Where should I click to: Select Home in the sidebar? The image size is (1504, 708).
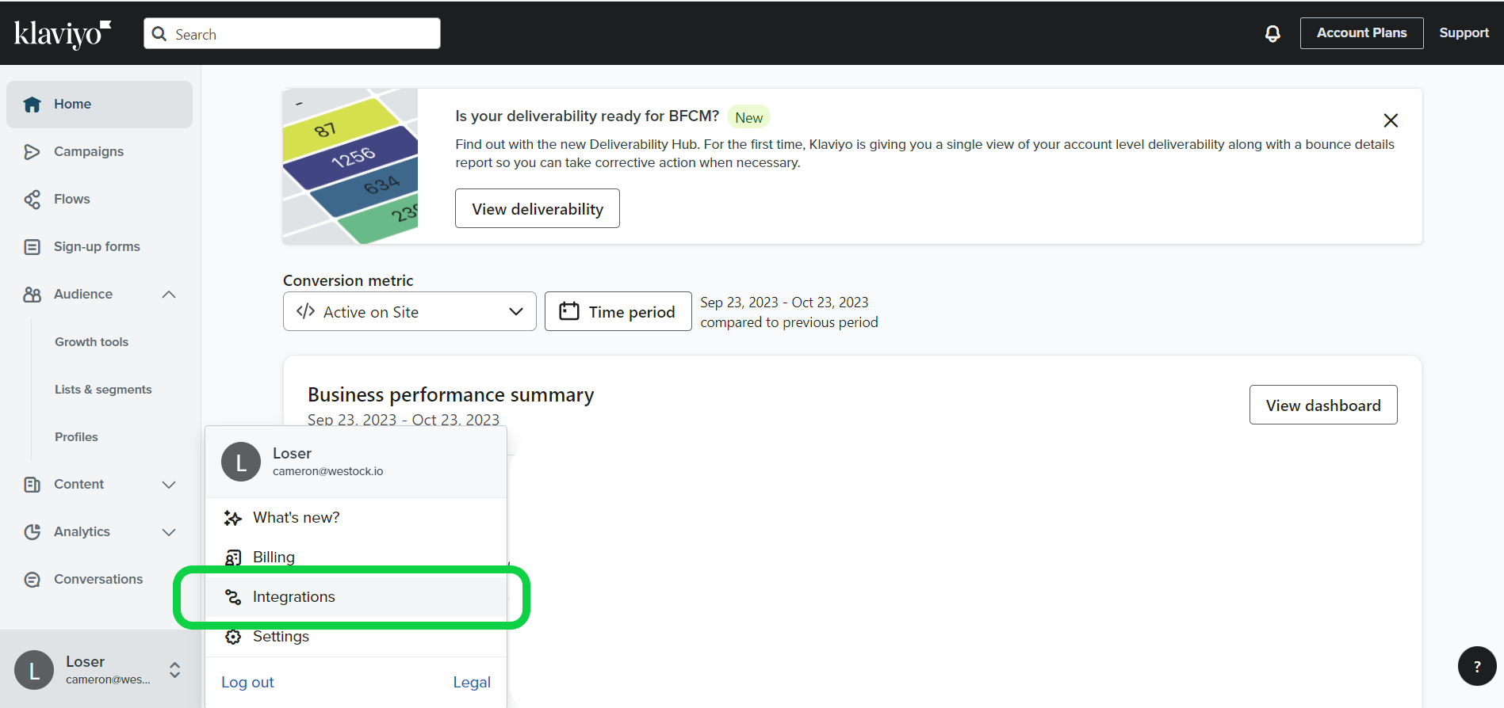(x=99, y=105)
